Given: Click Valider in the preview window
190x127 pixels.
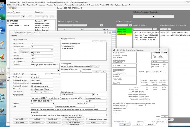Looking at the screenshot, I should coord(138,124).
